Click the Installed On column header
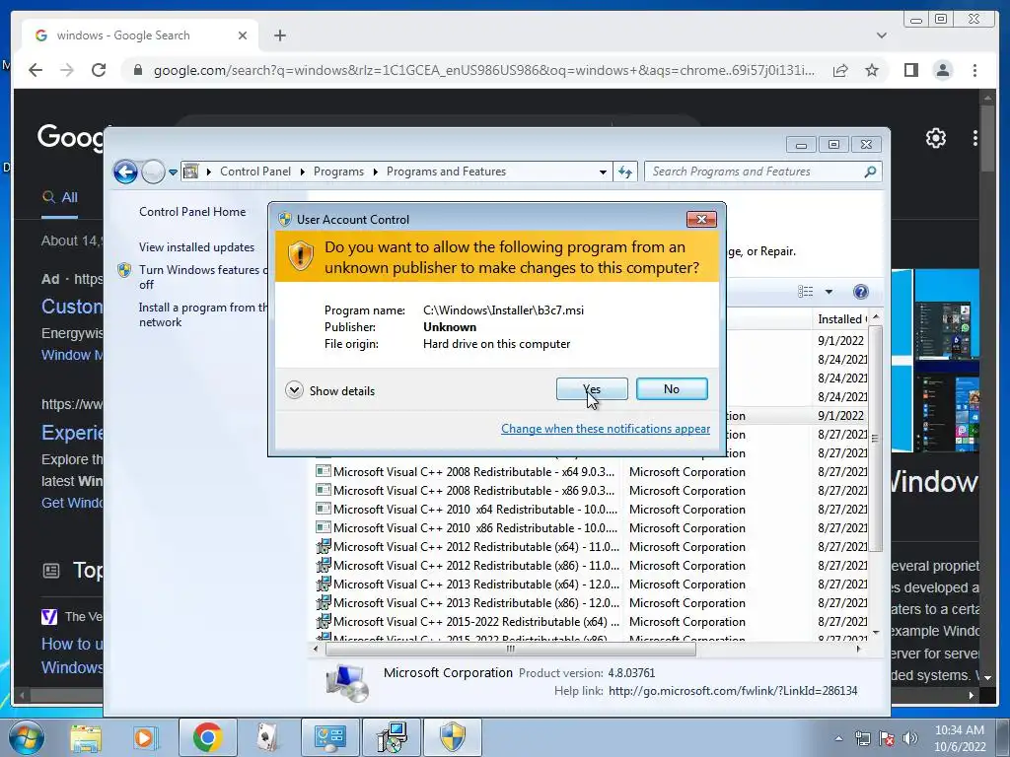The width and height of the screenshot is (1010, 757). point(840,319)
